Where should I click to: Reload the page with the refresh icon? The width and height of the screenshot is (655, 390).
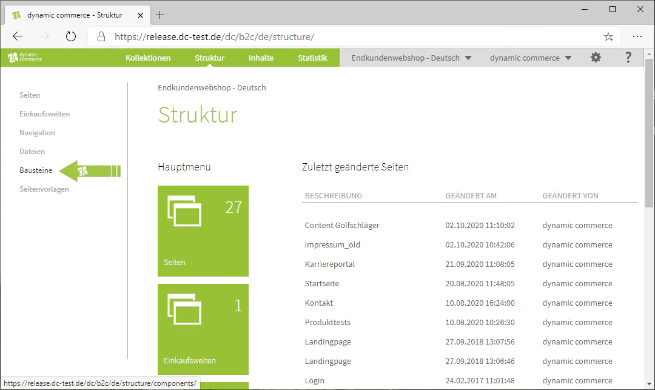tap(71, 37)
